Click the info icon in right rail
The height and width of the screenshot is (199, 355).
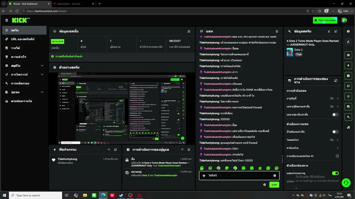point(348,31)
